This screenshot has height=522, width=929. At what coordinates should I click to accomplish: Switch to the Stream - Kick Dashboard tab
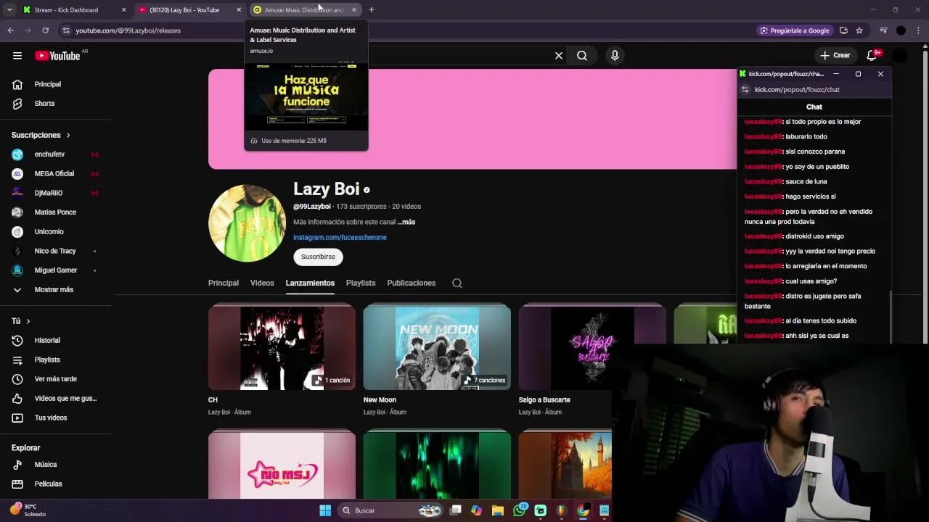pyautogui.click(x=73, y=10)
